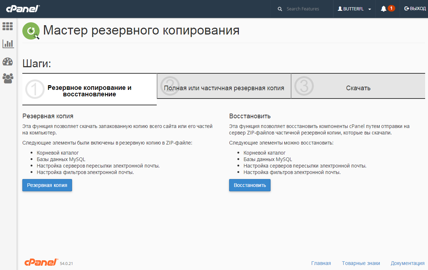Image resolution: width=428 pixels, height=270 pixels.
Task: Click the cPanel logo in footer
Action: tap(41, 262)
